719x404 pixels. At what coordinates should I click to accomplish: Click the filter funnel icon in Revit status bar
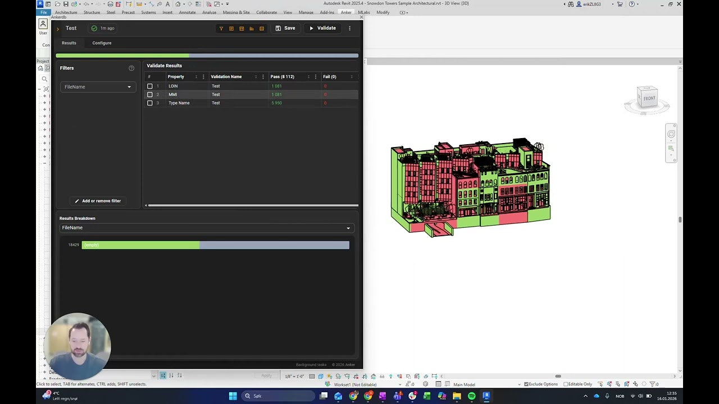pos(652,384)
